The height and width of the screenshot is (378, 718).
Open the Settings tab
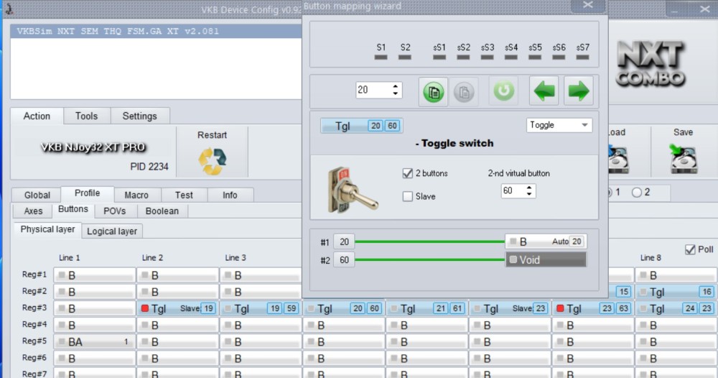[140, 116]
